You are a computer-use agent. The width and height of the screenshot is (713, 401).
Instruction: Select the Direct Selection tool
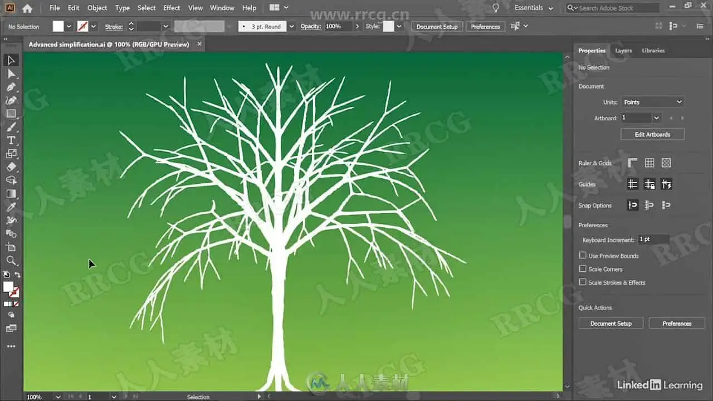point(11,74)
